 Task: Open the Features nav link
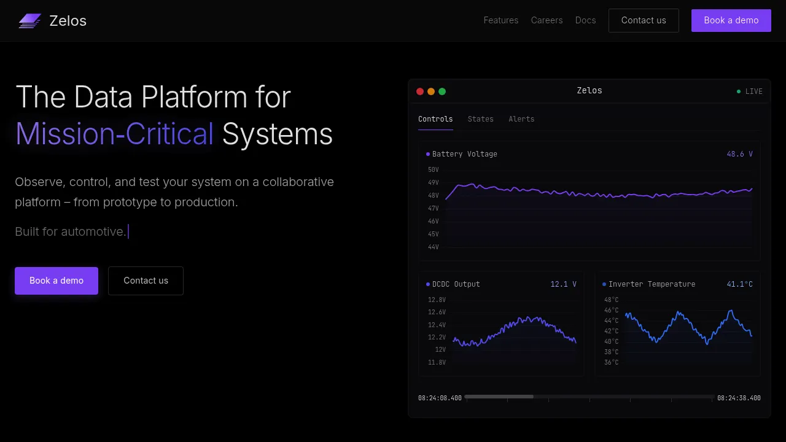(x=501, y=20)
